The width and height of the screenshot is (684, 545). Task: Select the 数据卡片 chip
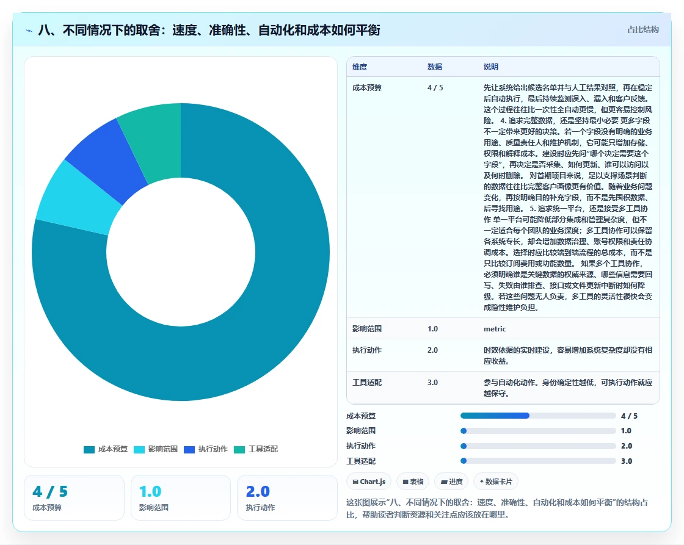coord(496,482)
